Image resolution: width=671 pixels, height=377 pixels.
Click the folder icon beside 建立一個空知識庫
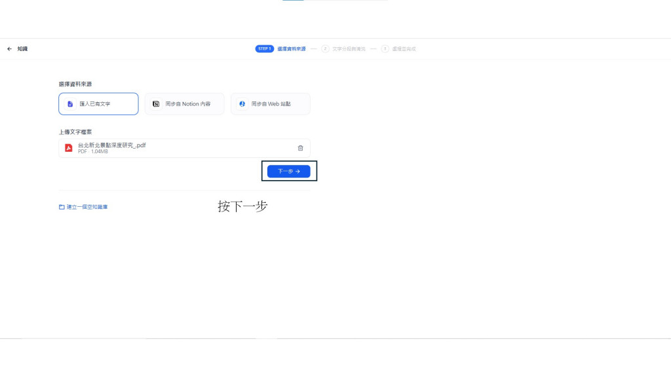(x=62, y=207)
